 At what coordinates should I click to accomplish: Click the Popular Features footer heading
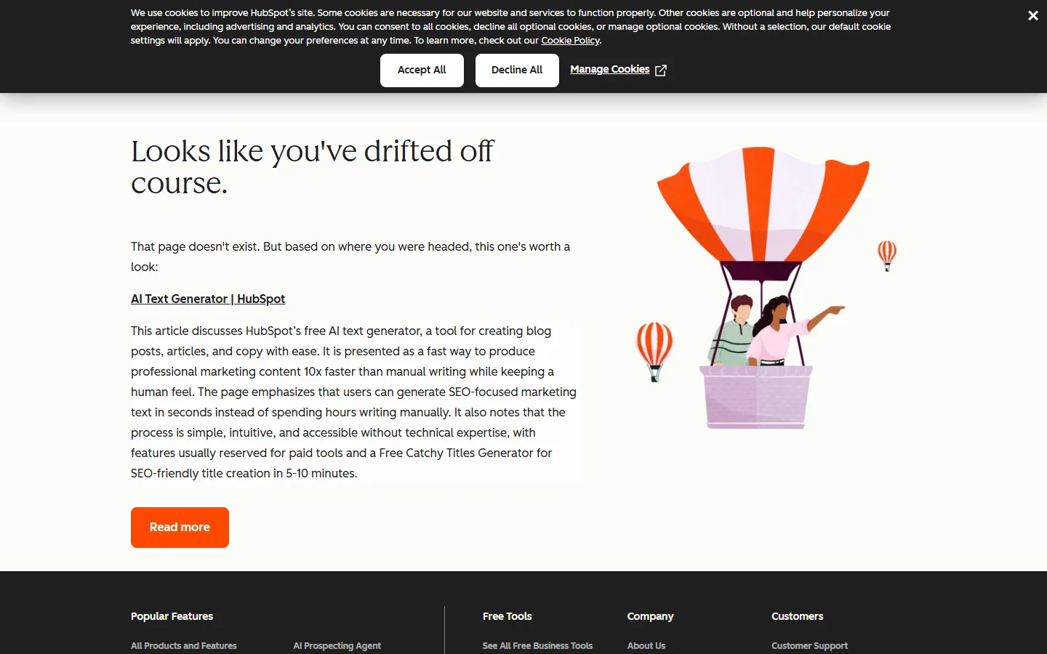coord(172,616)
